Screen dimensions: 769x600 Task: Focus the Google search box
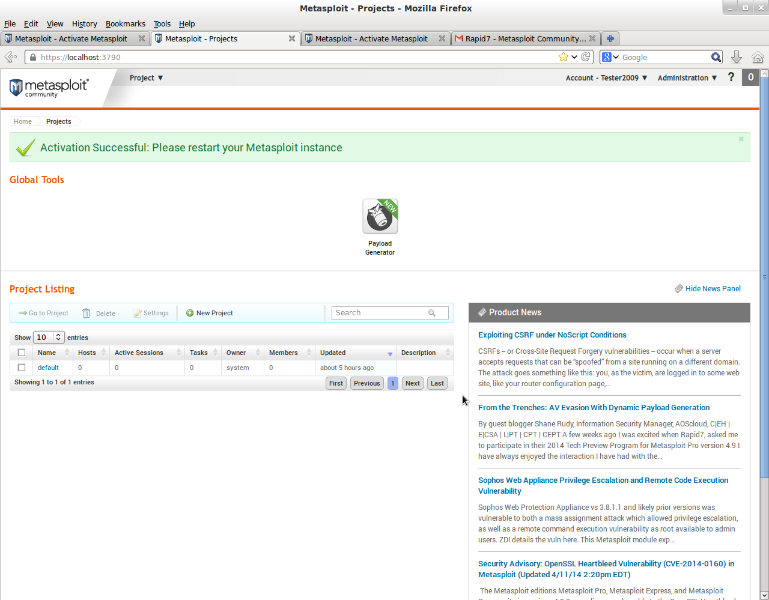pyautogui.click(x=664, y=57)
